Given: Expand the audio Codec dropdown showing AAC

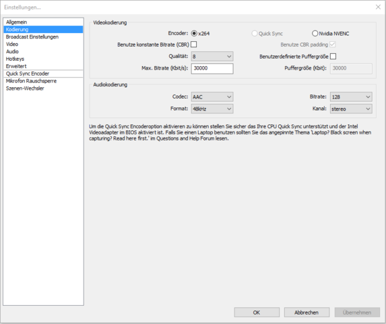Looking at the screenshot, I should (x=212, y=97).
